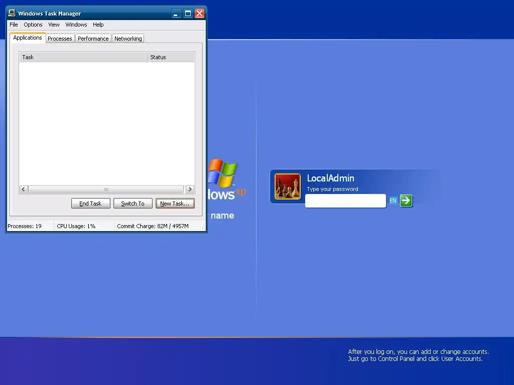
Task: Sort by the Status column header
Action: pos(171,57)
